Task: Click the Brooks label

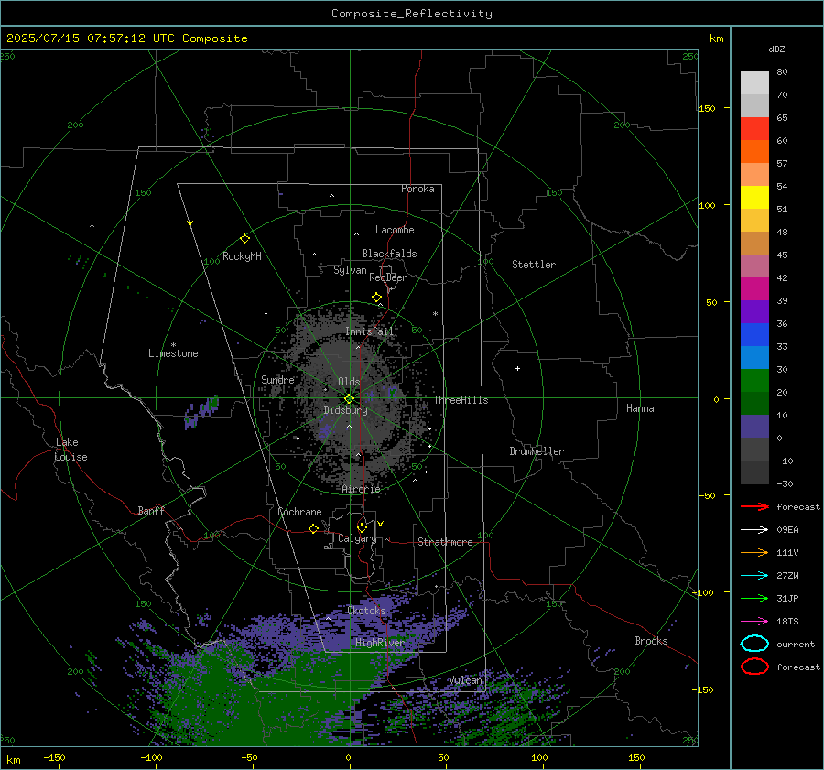Action: point(651,641)
